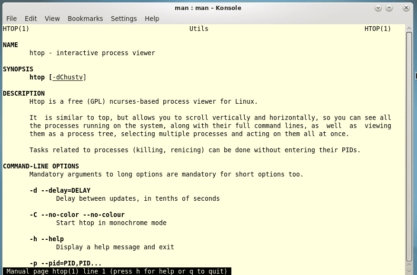Click 'Delay between updates, in tenths of seconds'
This screenshot has width=417, height=275.
pyautogui.click(x=138, y=198)
